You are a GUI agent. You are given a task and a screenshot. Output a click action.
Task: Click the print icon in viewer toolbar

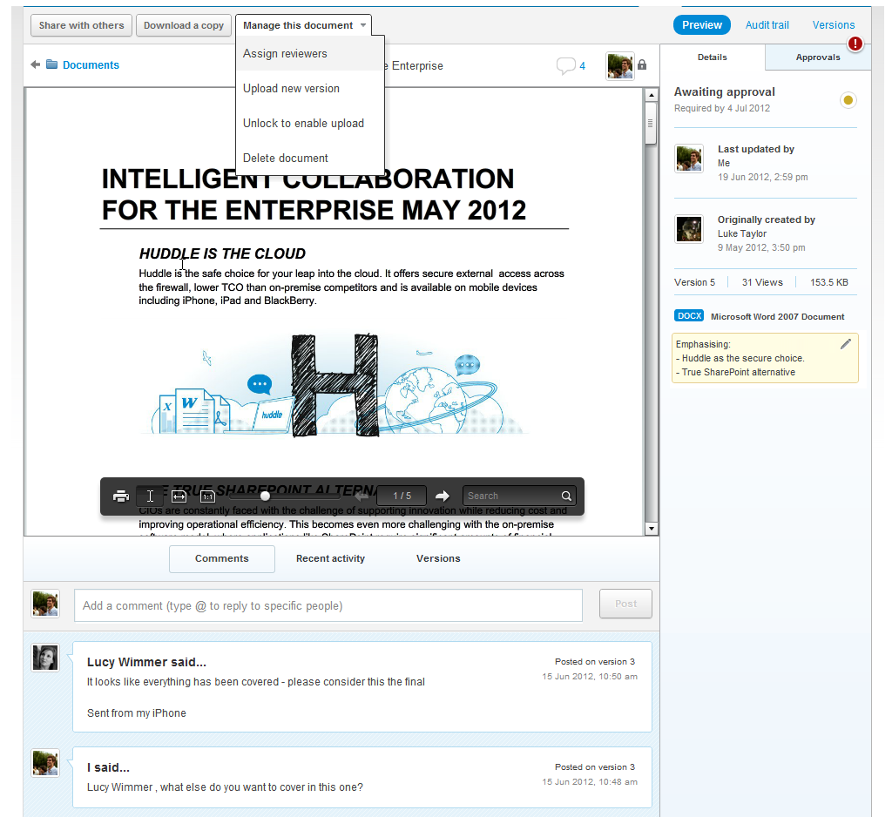(121, 496)
